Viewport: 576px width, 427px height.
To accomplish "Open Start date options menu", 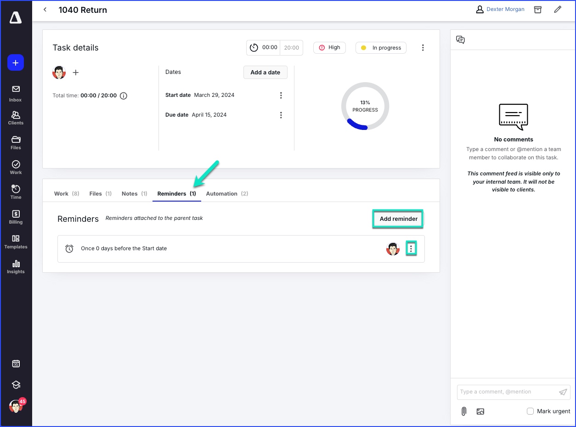I will coord(281,95).
